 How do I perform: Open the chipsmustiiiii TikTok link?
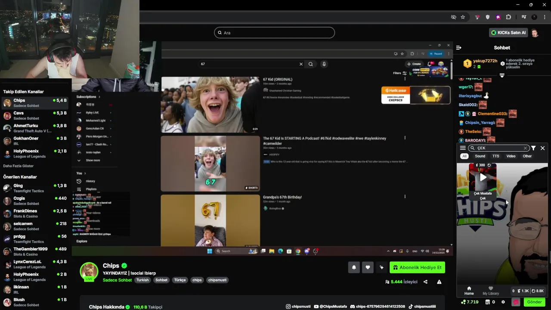pos(422,307)
